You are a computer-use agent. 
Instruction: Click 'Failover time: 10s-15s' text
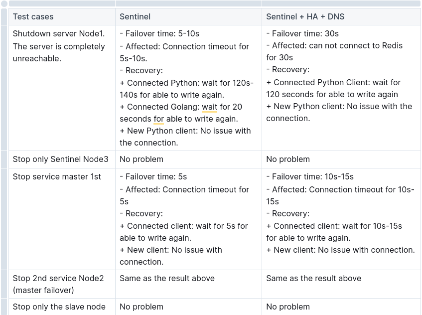313,176
